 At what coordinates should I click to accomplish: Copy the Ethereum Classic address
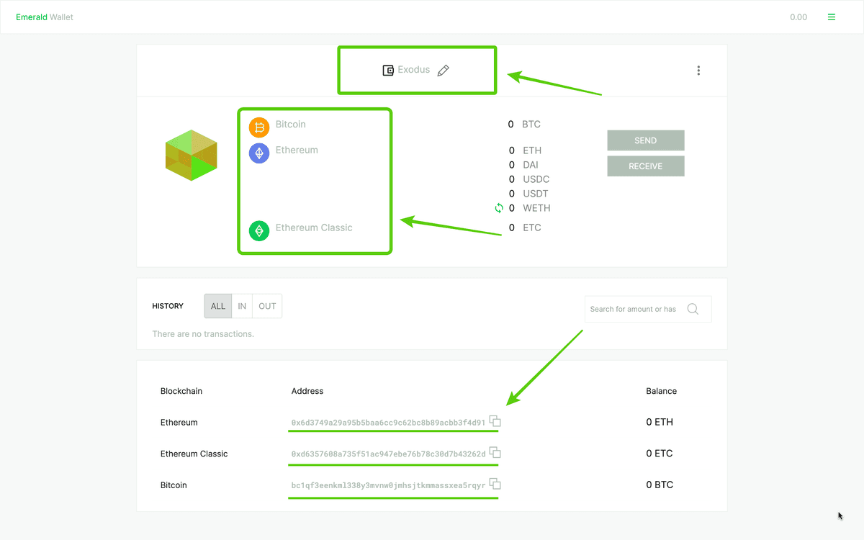coord(495,453)
